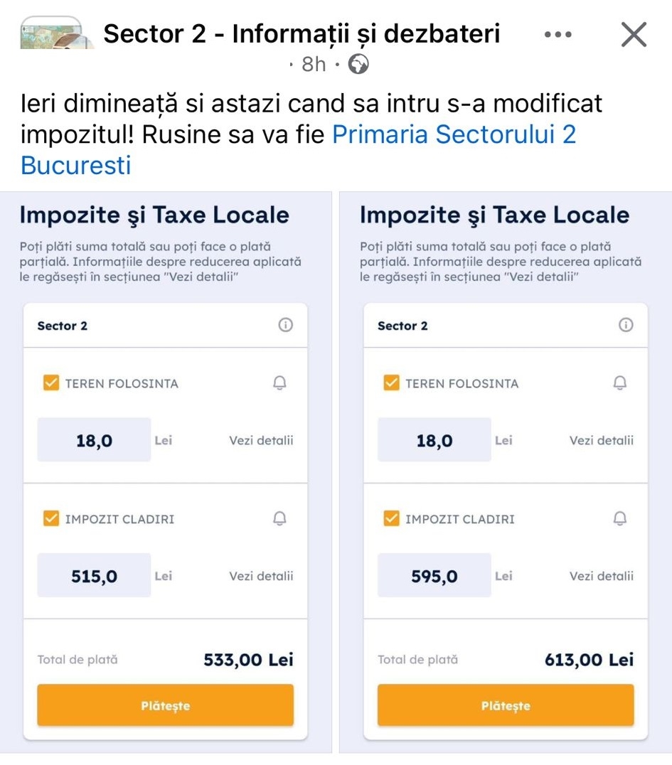This screenshot has height=765, width=672.
Task: Click the left IMPOZIT CLADIRI bell icon
Action: tap(279, 519)
